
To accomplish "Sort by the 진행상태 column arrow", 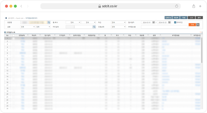I will [28, 35].
